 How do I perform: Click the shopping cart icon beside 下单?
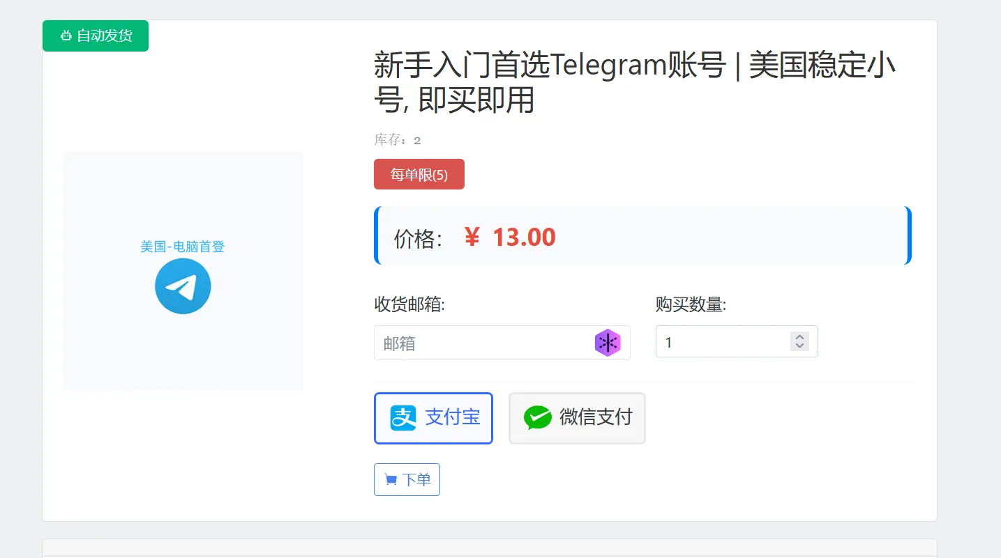point(391,480)
